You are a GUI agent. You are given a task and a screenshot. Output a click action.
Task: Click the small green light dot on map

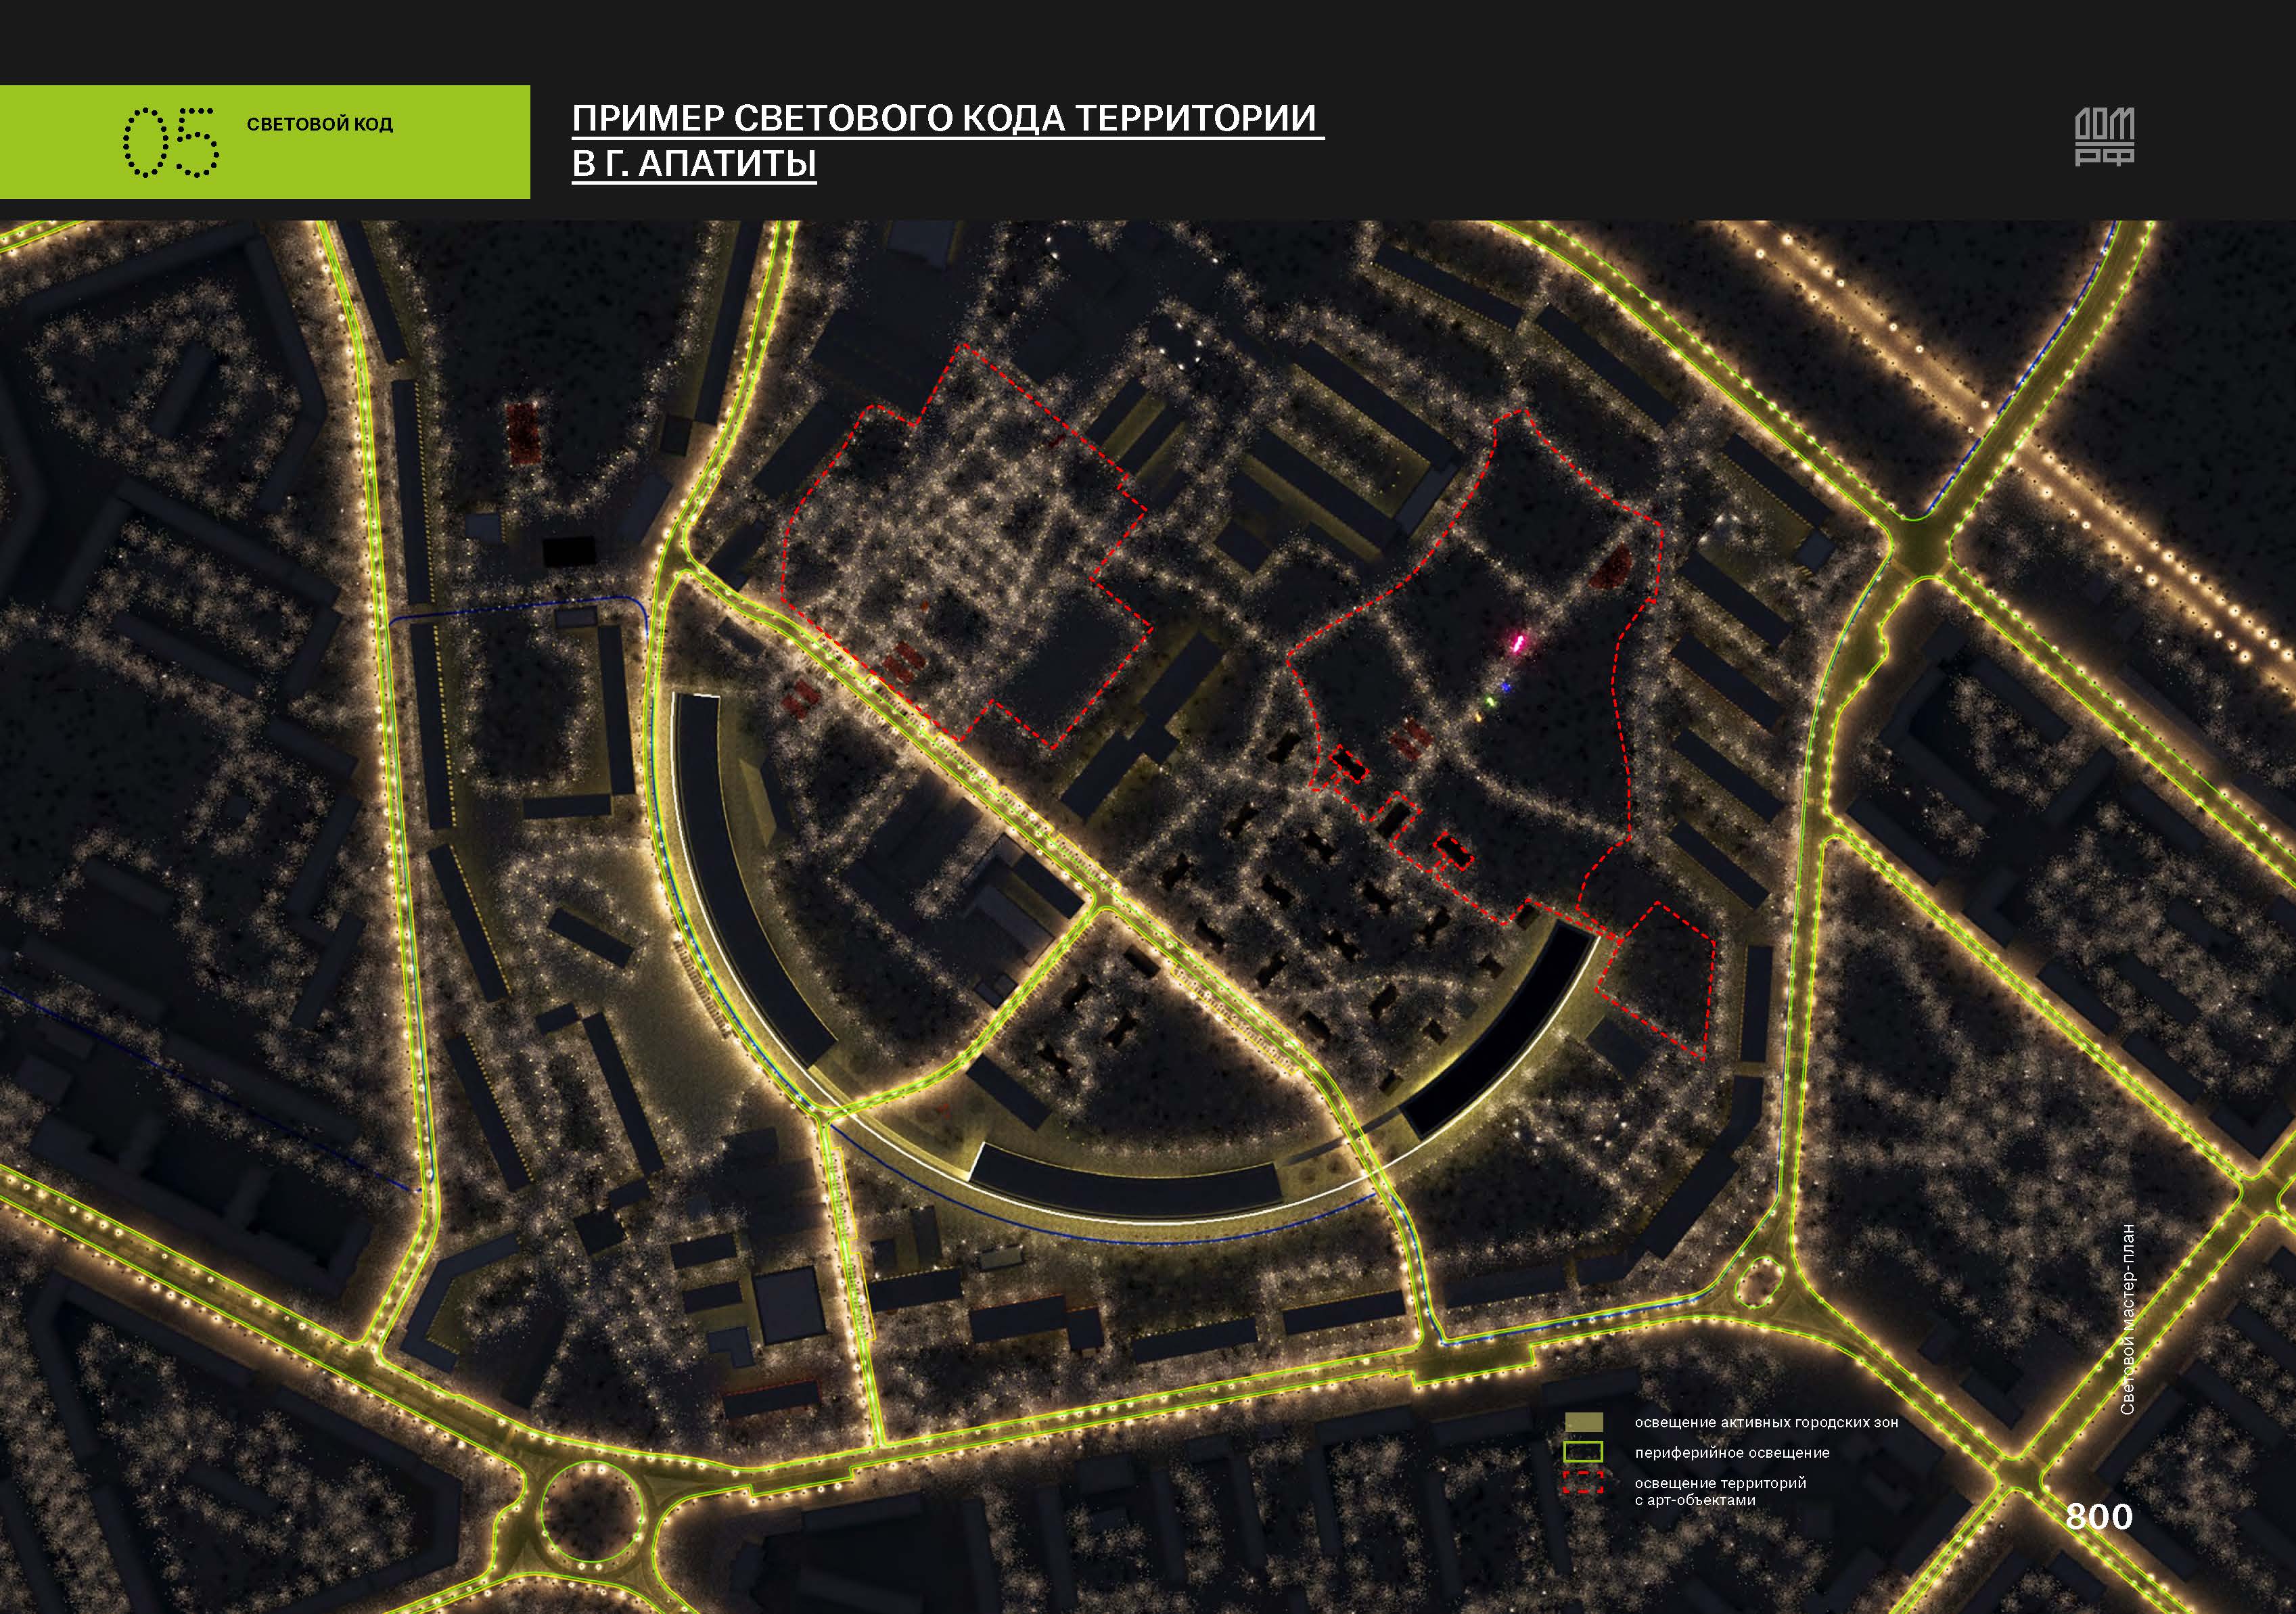(x=1490, y=703)
